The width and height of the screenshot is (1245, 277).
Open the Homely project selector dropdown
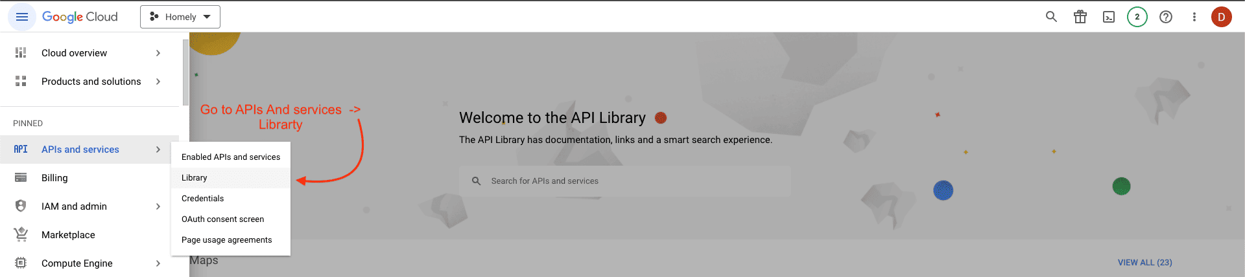(x=180, y=17)
